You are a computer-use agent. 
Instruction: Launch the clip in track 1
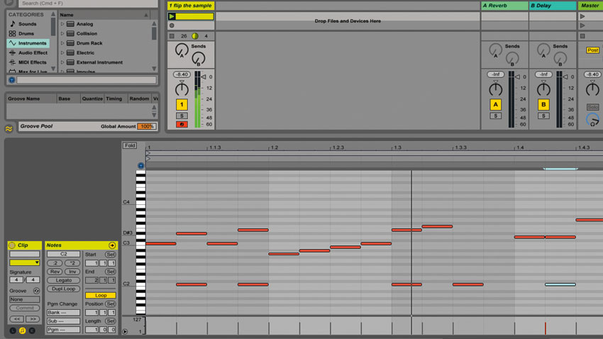click(x=172, y=16)
